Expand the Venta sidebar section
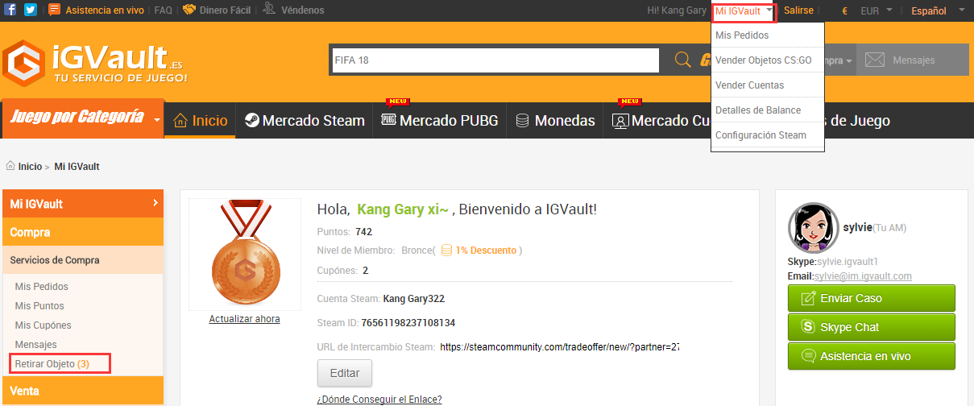 coord(83,391)
